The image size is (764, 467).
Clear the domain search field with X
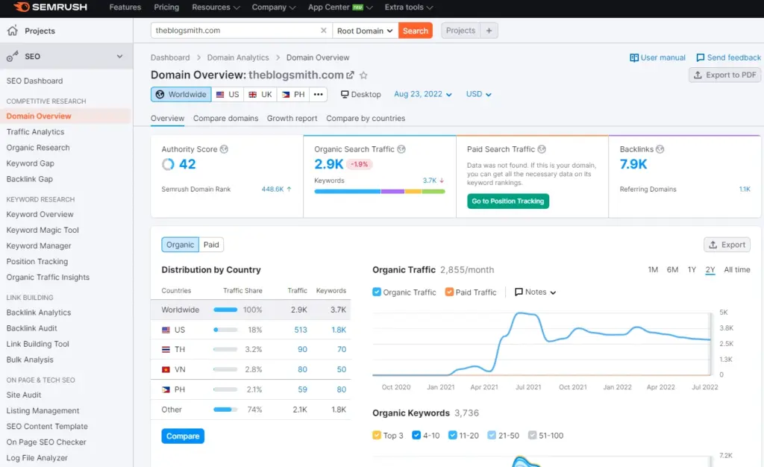pyautogui.click(x=323, y=30)
